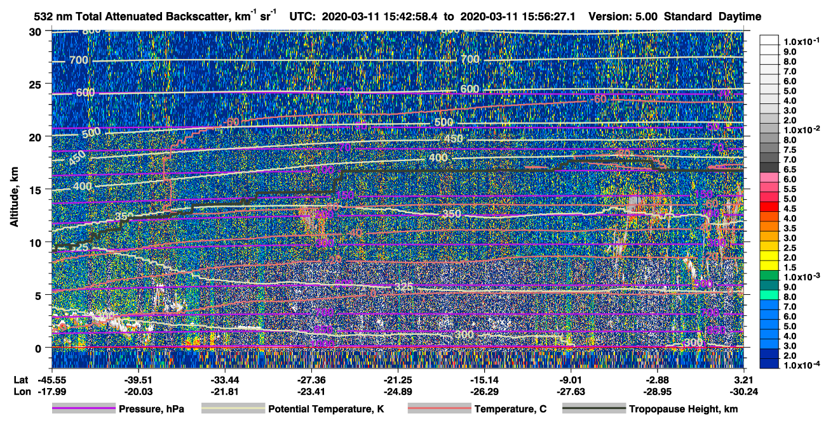
Task: Click latitude value -45.55
Action: (51, 379)
